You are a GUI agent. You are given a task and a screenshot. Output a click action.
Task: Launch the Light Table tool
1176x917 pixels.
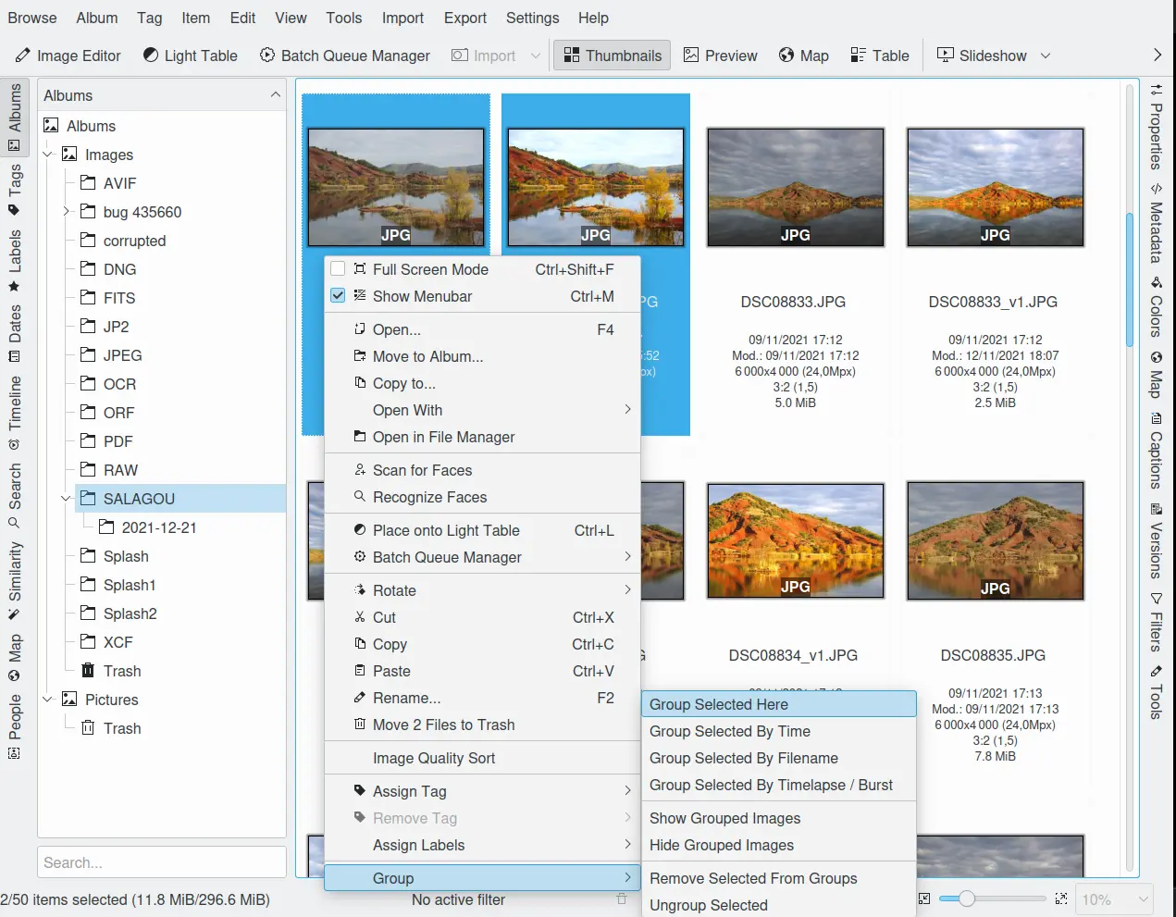191,56
